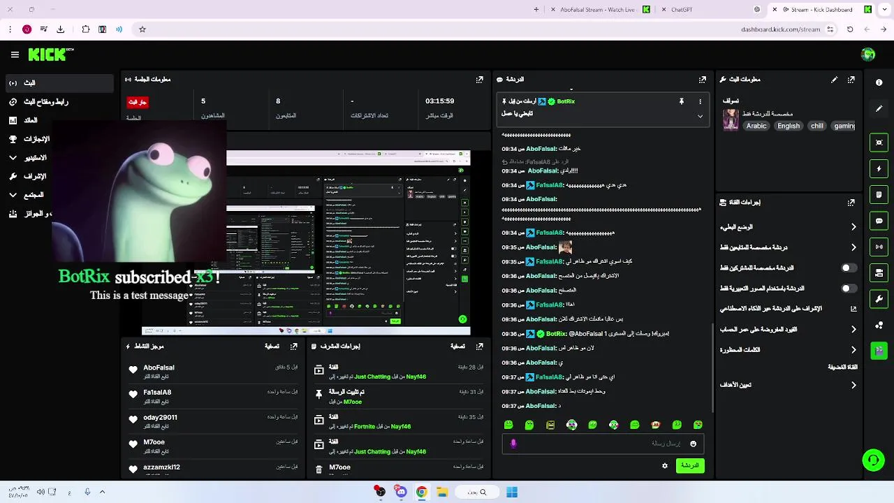Edit stream info with the pencil icon
The image size is (894, 503).
tap(834, 80)
